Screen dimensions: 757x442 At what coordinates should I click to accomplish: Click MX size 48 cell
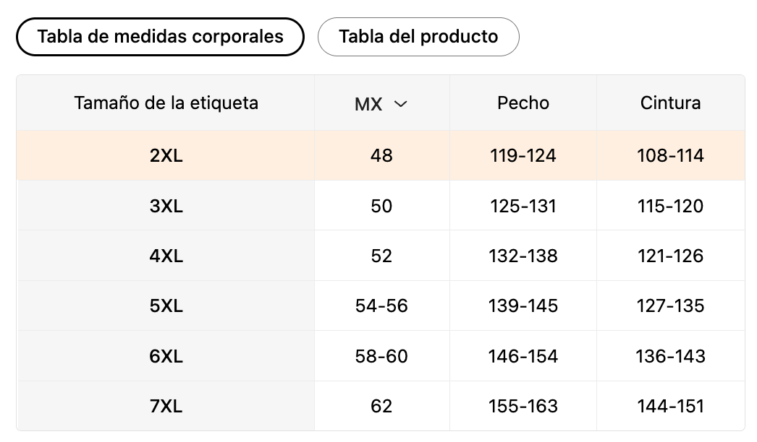pos(381,155)
